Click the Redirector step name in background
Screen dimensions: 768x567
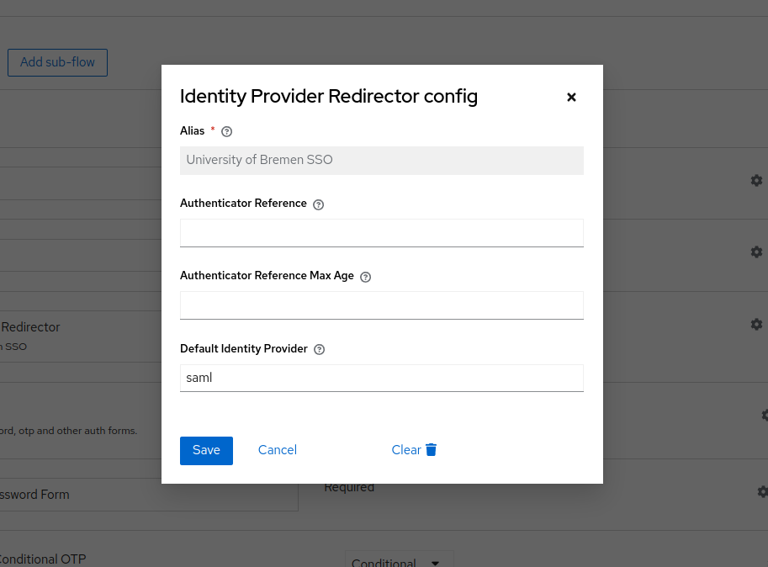(30, 327)
